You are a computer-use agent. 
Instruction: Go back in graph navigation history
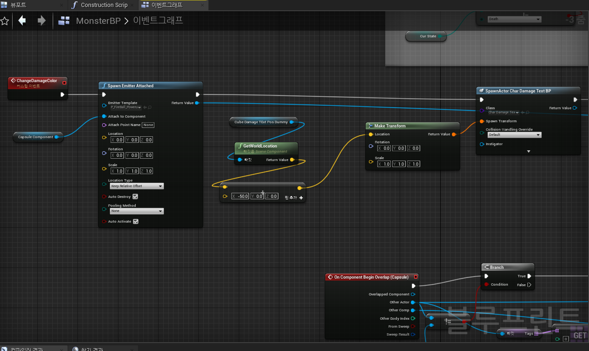(x=22, y=21)
